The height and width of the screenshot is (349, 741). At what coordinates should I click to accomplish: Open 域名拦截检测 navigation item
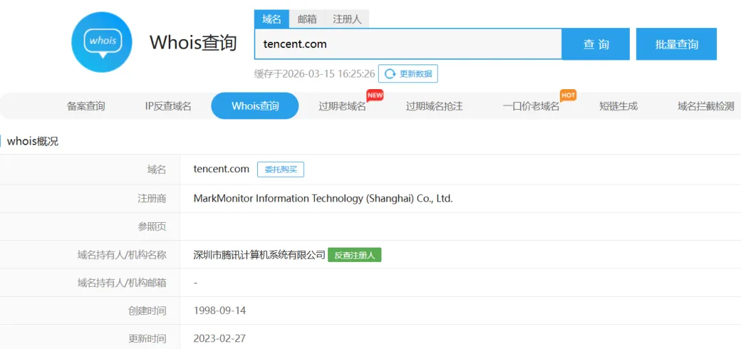point(706,106)
